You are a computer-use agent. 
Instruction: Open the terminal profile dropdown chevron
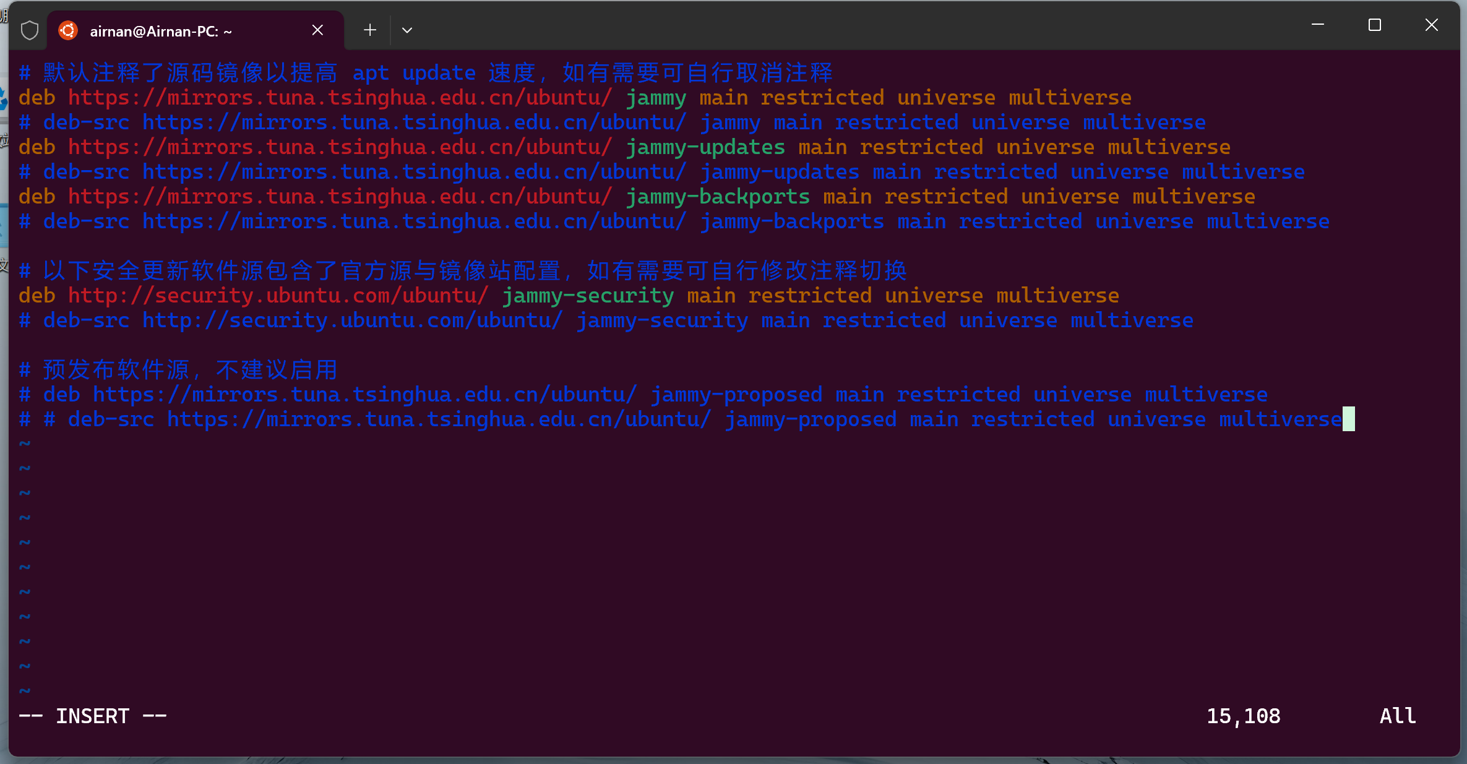[407, 30]
